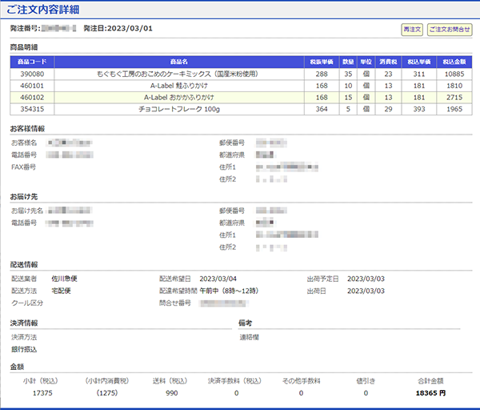This screenshot has width=480, height=410.
Task: Click the 佐川急便 delivery carrier value
Action: 64,279
